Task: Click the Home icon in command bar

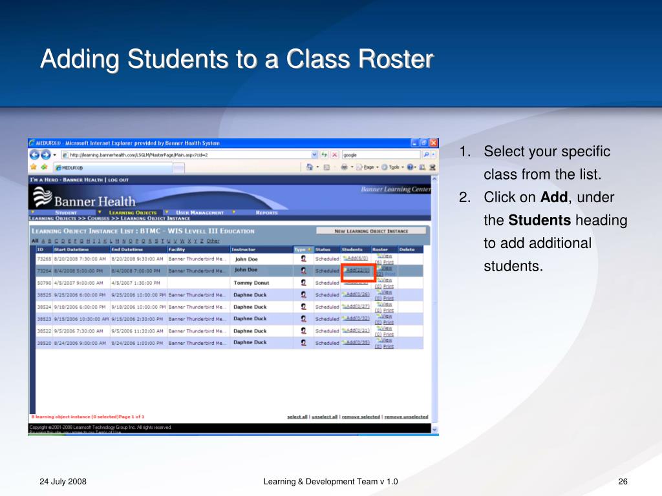Action: tap(310, 167)
